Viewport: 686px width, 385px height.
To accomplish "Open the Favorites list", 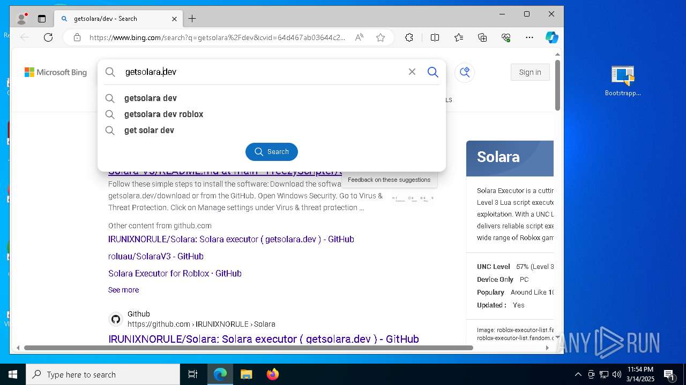I will click(x=459, y=37).
